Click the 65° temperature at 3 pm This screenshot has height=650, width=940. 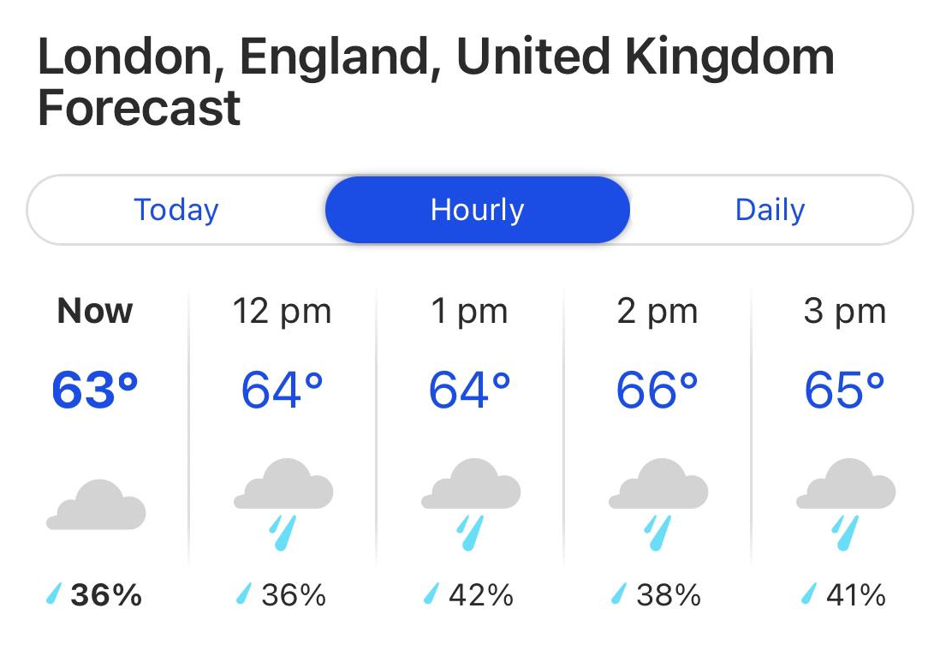pos(845,391)
